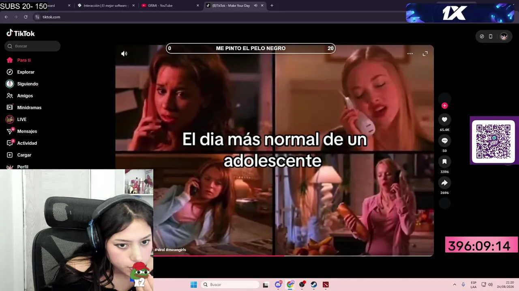Open the Windows Start menu

pyautogui.click(x=193, y=285)
